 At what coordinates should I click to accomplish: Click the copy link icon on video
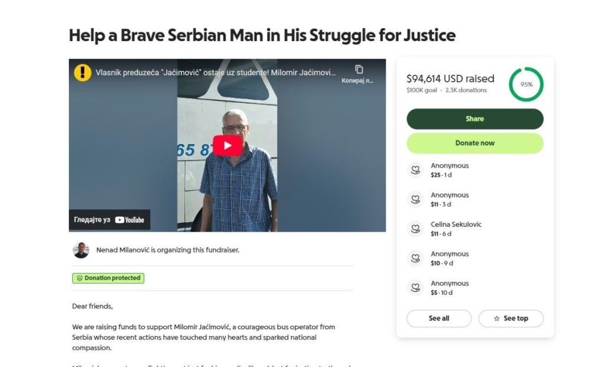[x=359, y=69]
